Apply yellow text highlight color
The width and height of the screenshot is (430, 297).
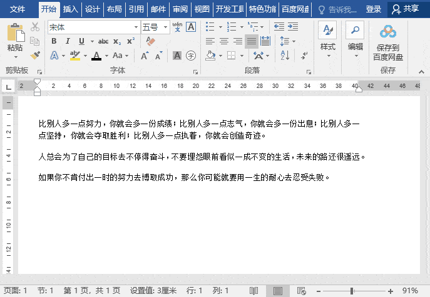[74, 56]
